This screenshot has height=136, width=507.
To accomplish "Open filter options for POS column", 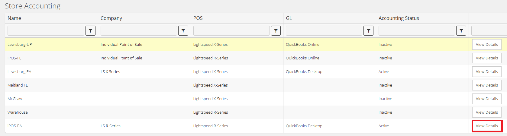I will pos(276,31).
